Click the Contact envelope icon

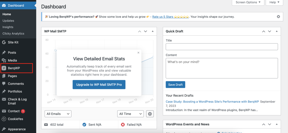pos(4,111)
